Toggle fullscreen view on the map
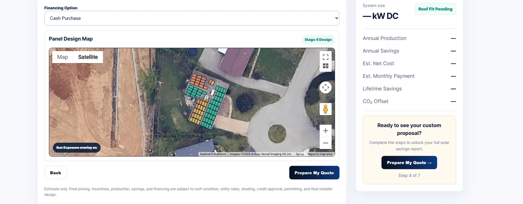 point(325,57)
